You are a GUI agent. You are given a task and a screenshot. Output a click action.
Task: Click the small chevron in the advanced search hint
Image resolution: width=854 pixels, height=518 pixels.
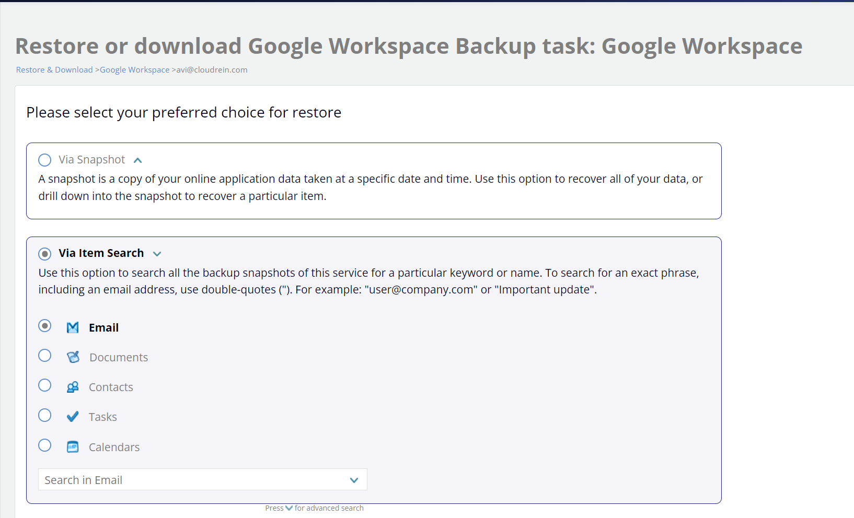[x=289, y=508]
